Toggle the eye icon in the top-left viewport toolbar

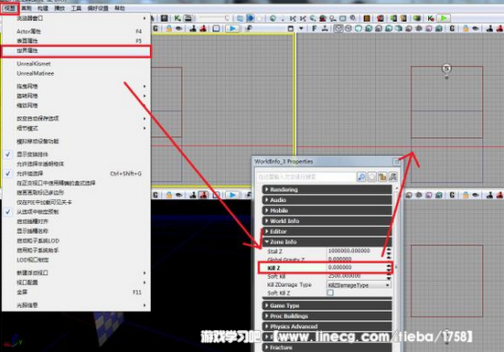pyautogui.click(x=179, y=28)
